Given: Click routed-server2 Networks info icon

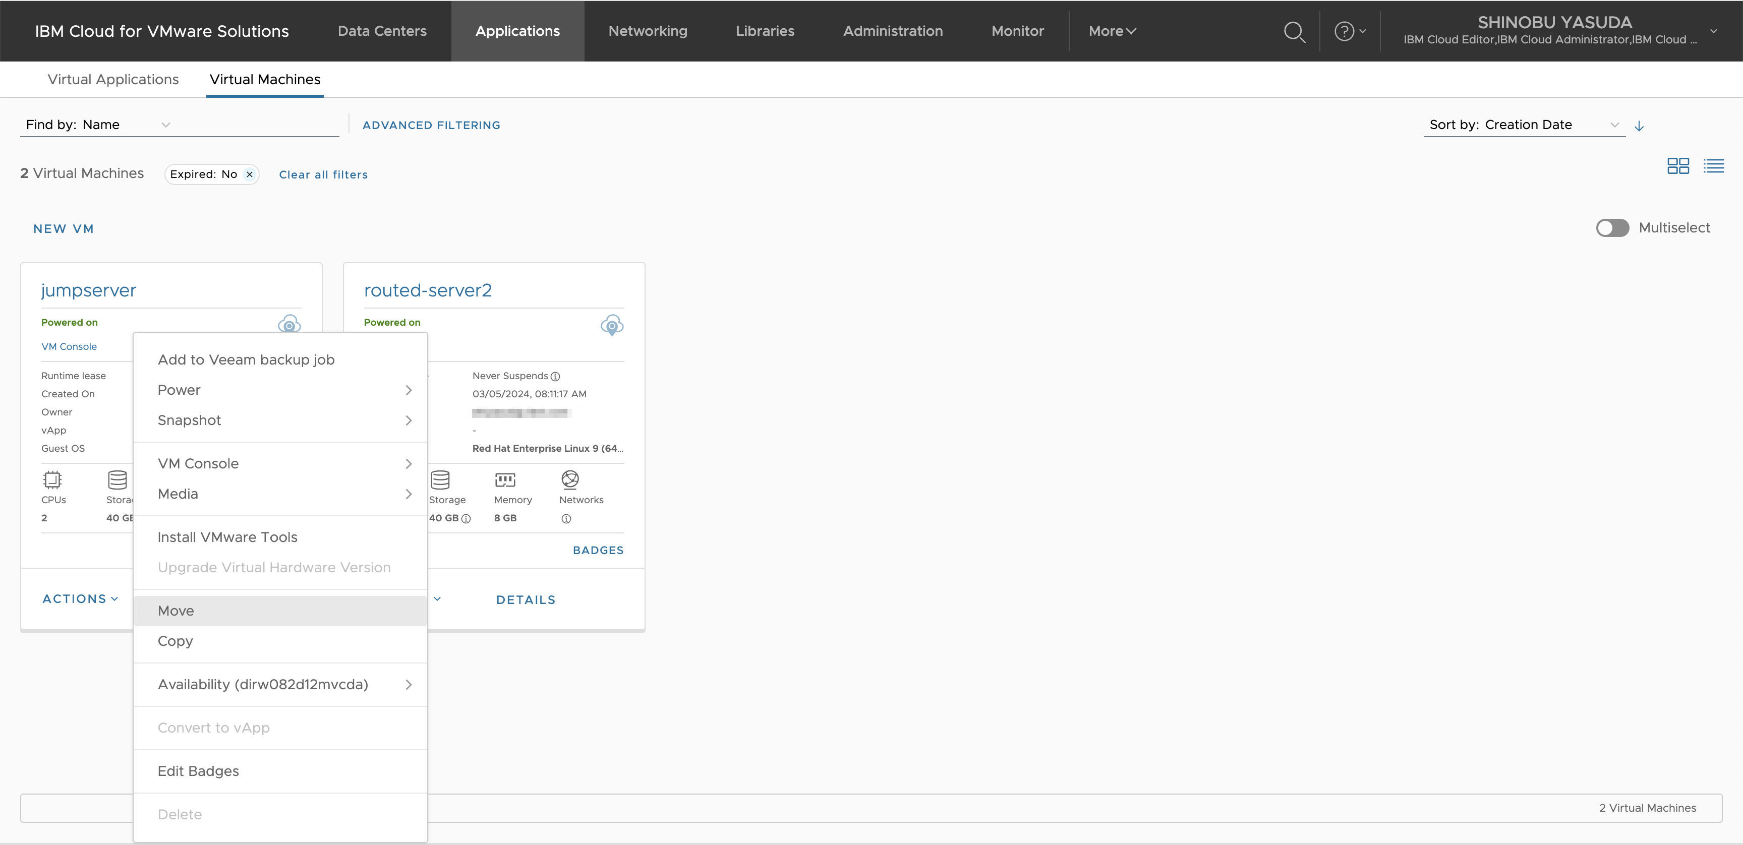Looking at the screenshot, I should (566, 519).
